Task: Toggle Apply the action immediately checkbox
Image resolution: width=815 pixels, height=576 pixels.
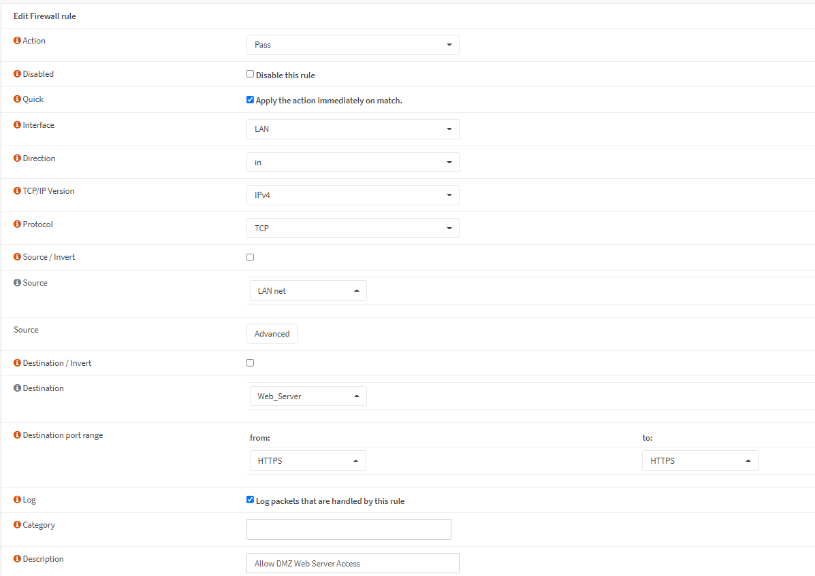Action: [250, 100]
